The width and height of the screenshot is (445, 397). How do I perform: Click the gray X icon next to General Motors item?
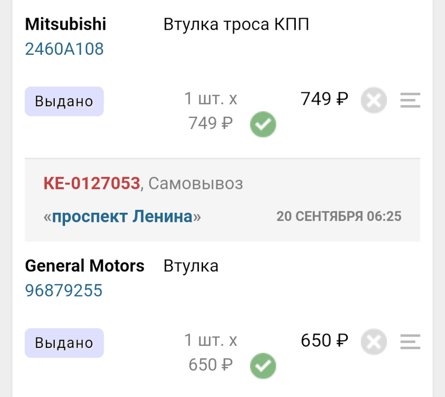pos(374,342)
